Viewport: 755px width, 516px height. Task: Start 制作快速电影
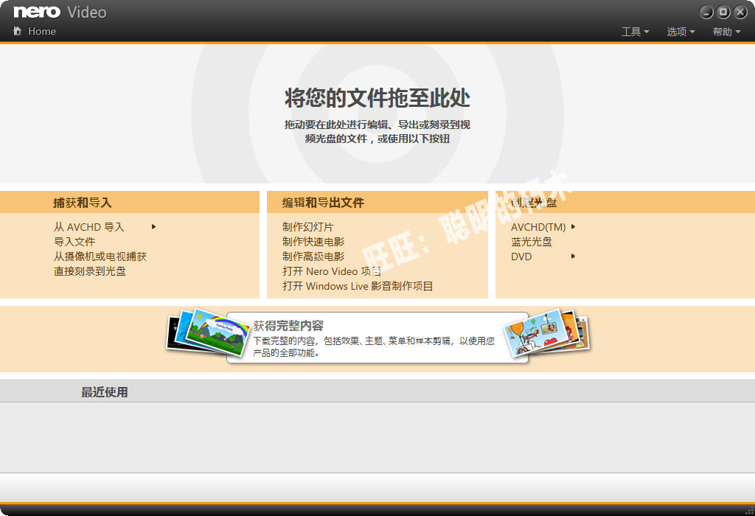313,242
